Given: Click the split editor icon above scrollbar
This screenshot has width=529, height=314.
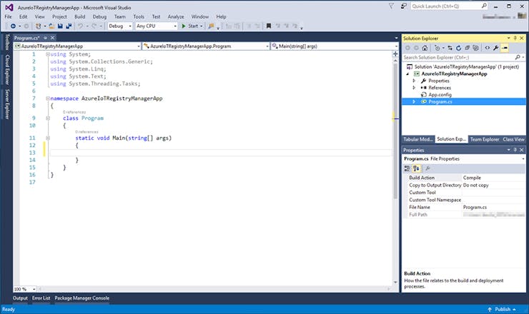Looking at the screenshot, I should [395, 54].
